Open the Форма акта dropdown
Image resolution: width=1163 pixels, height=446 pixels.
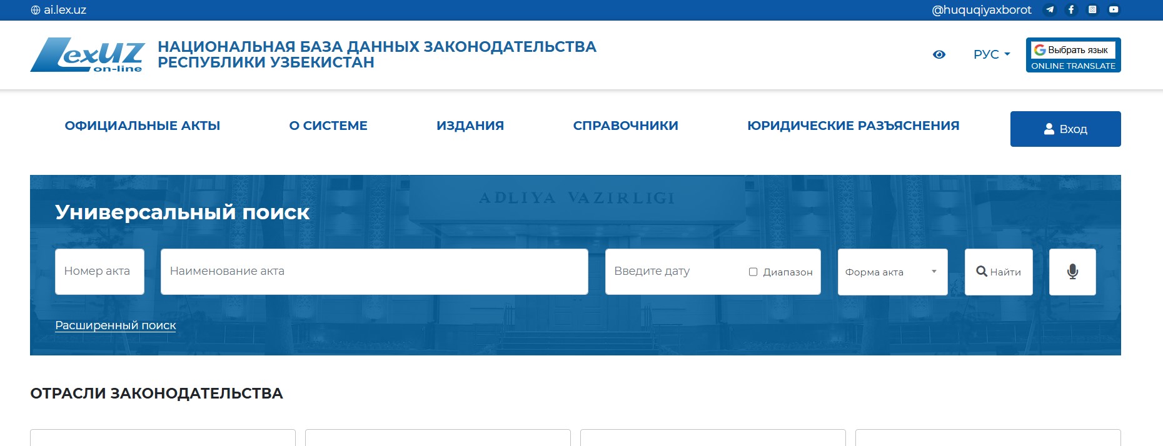[x=892, y=272]
